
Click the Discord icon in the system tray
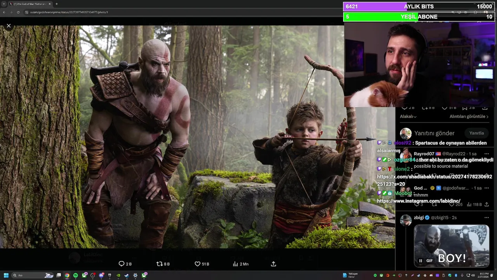click(x=431, y=275)
